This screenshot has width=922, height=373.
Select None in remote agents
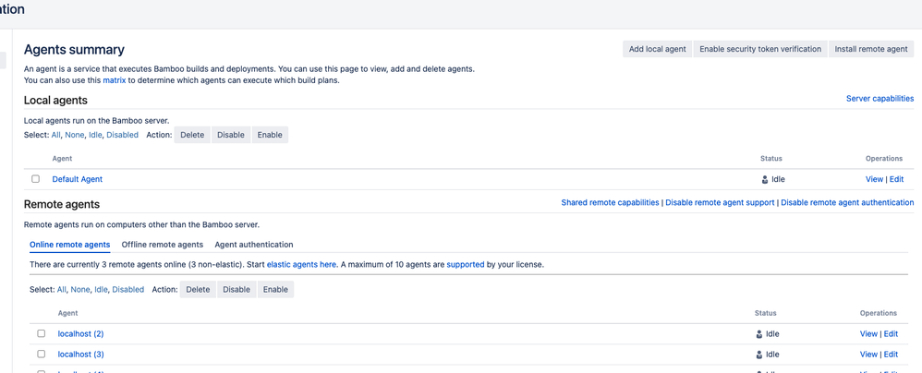80,290
